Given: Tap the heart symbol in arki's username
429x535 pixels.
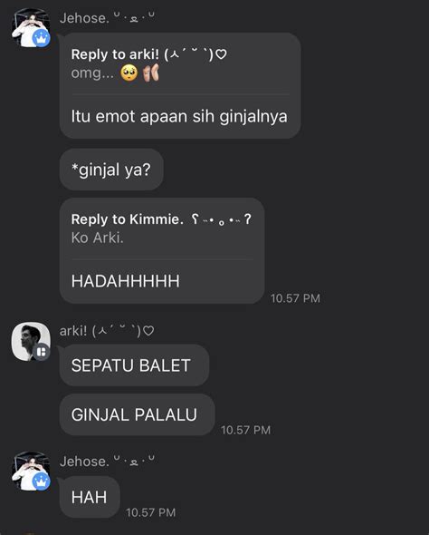Looking at the screenshot, I should (x=148, y=331).
